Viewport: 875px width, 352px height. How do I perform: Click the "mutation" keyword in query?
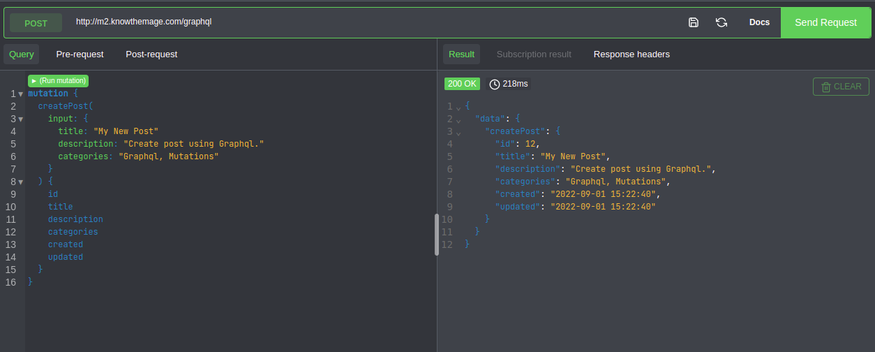[48, 94]
